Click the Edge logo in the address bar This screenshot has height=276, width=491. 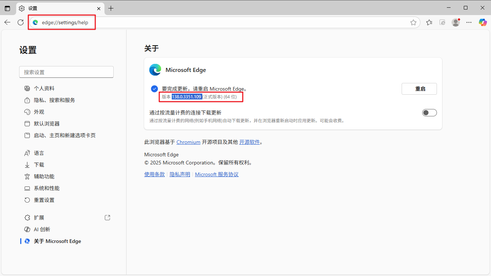[x=35, y=22]
